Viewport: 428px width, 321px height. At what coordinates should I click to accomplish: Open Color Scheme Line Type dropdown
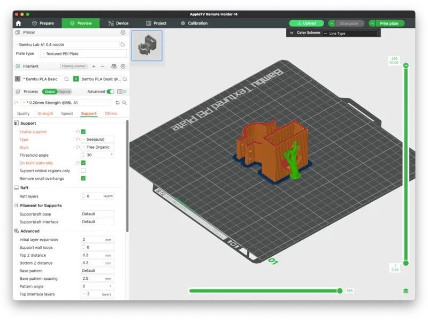click(x=350, y=33)
